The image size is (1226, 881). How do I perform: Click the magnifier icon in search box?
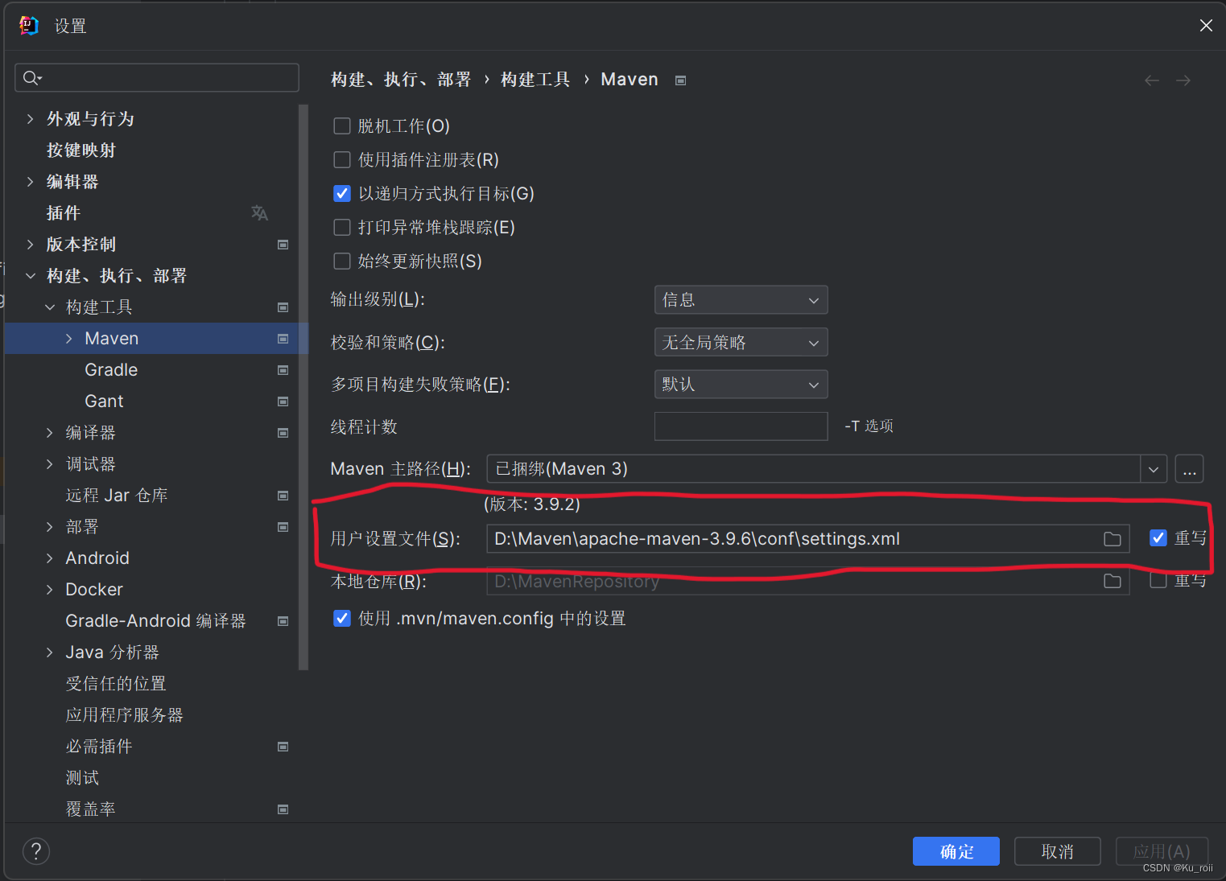point(31,77)
